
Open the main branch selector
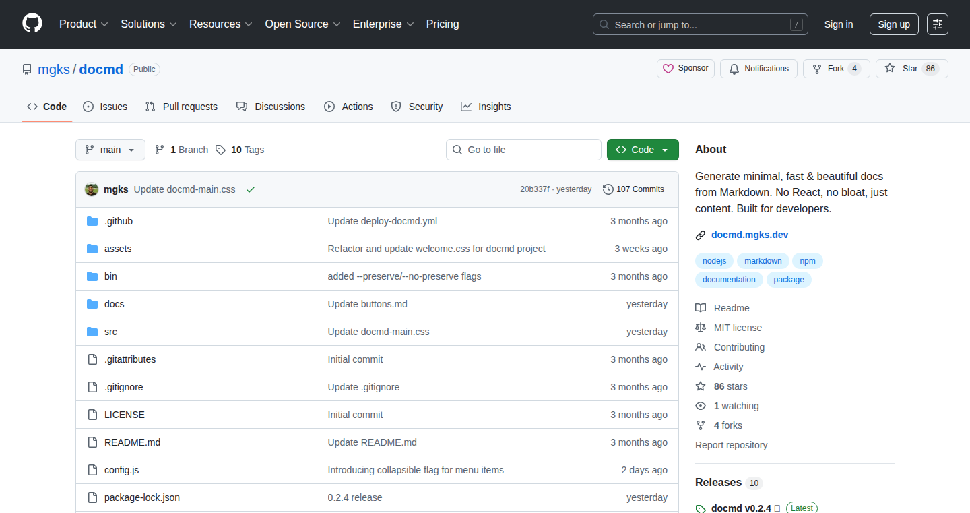click(110, 150)
